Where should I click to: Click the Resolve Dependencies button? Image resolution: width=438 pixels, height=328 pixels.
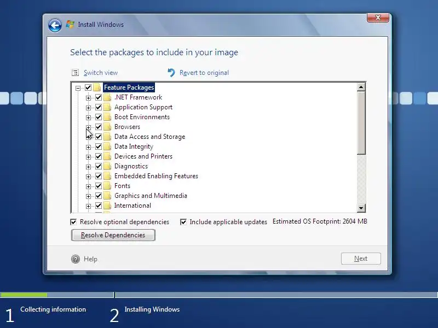113,235
